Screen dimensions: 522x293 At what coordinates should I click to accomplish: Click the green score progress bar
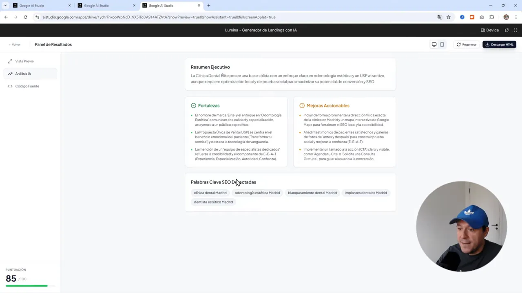click(x=27, y=286)
